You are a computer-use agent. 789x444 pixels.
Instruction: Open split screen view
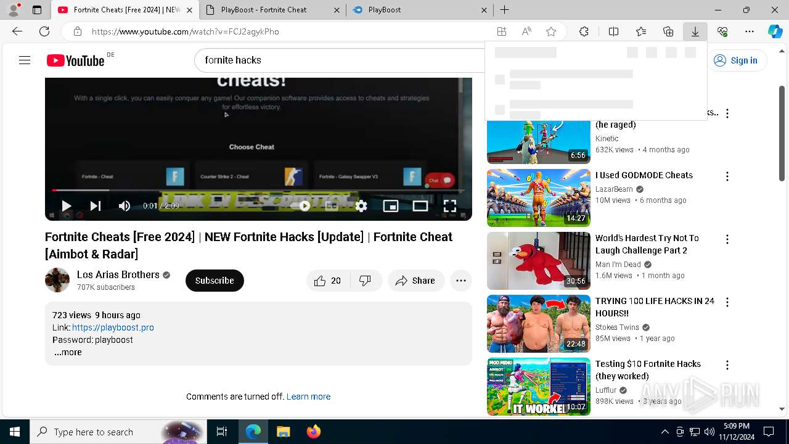click(613, 31)
